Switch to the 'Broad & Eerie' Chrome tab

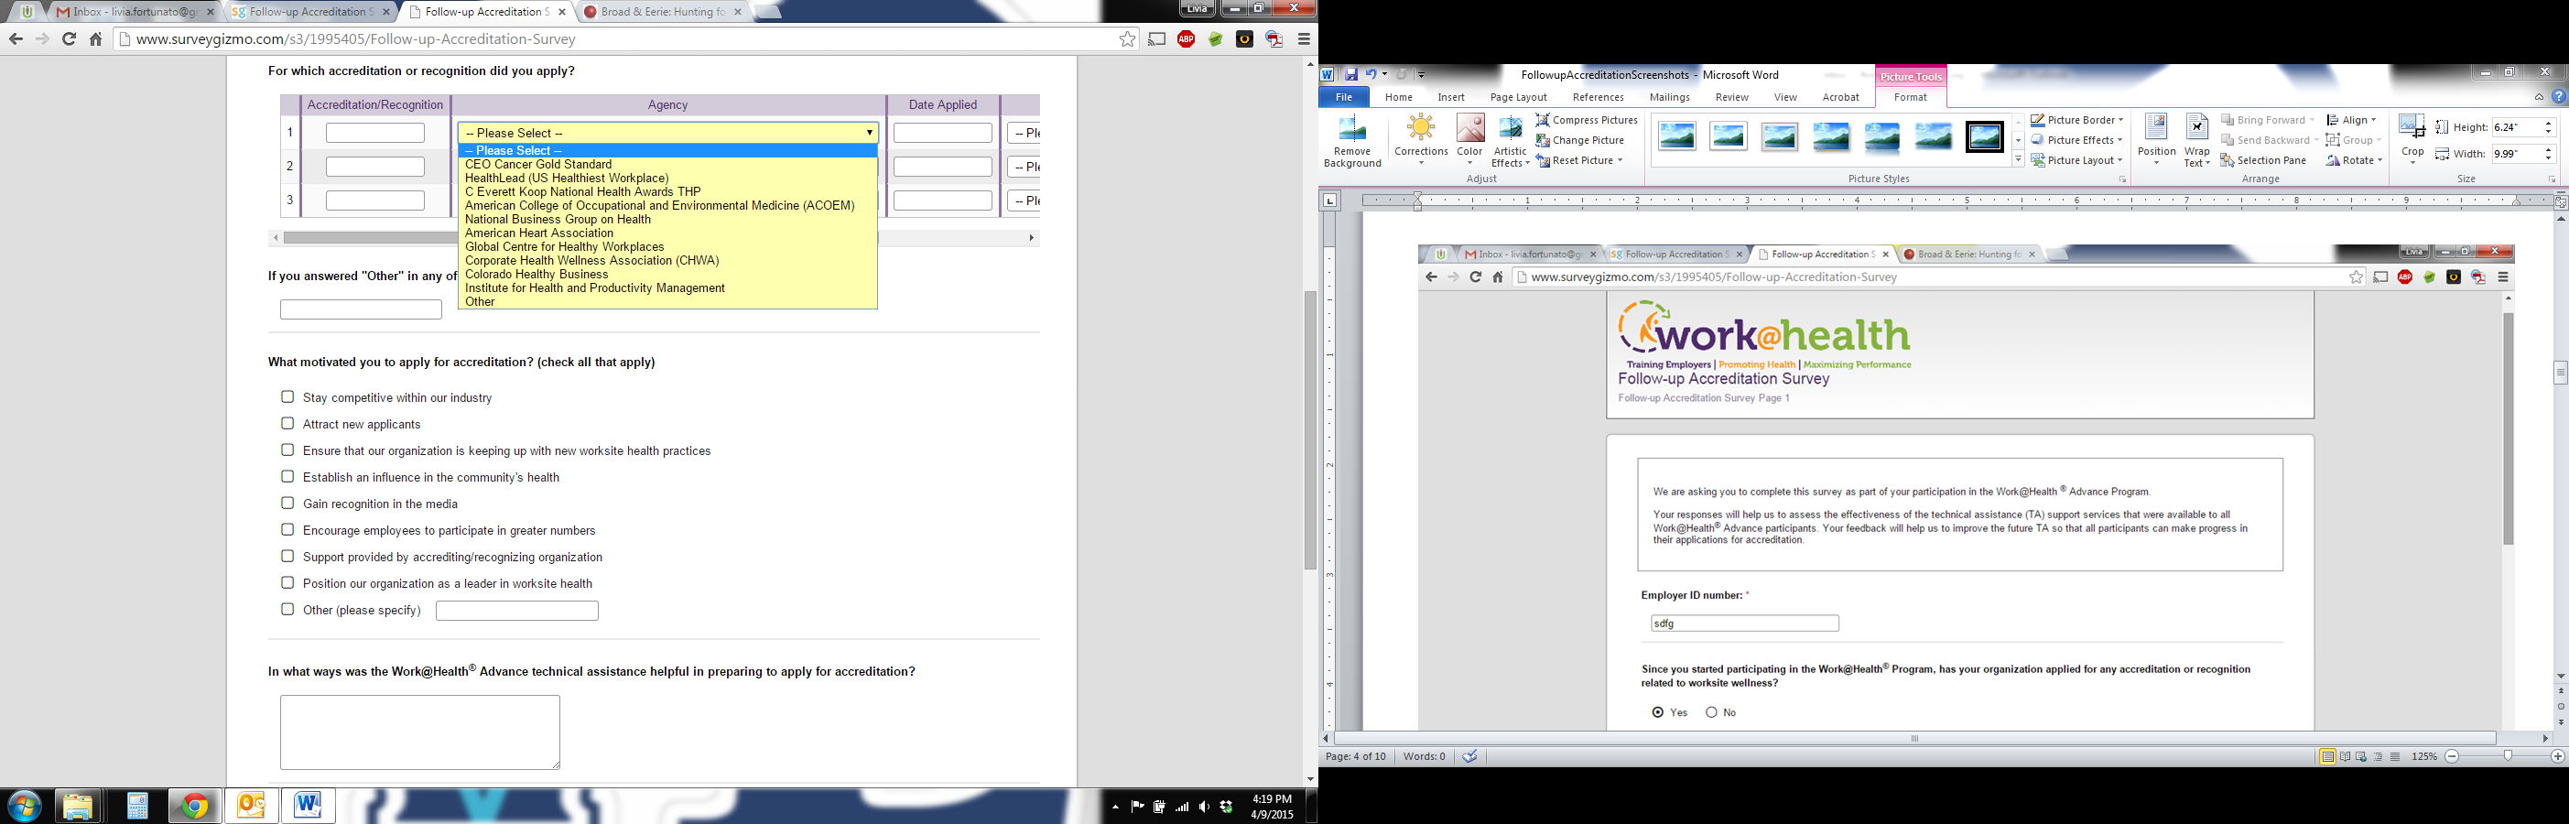[x=662, y=12]
